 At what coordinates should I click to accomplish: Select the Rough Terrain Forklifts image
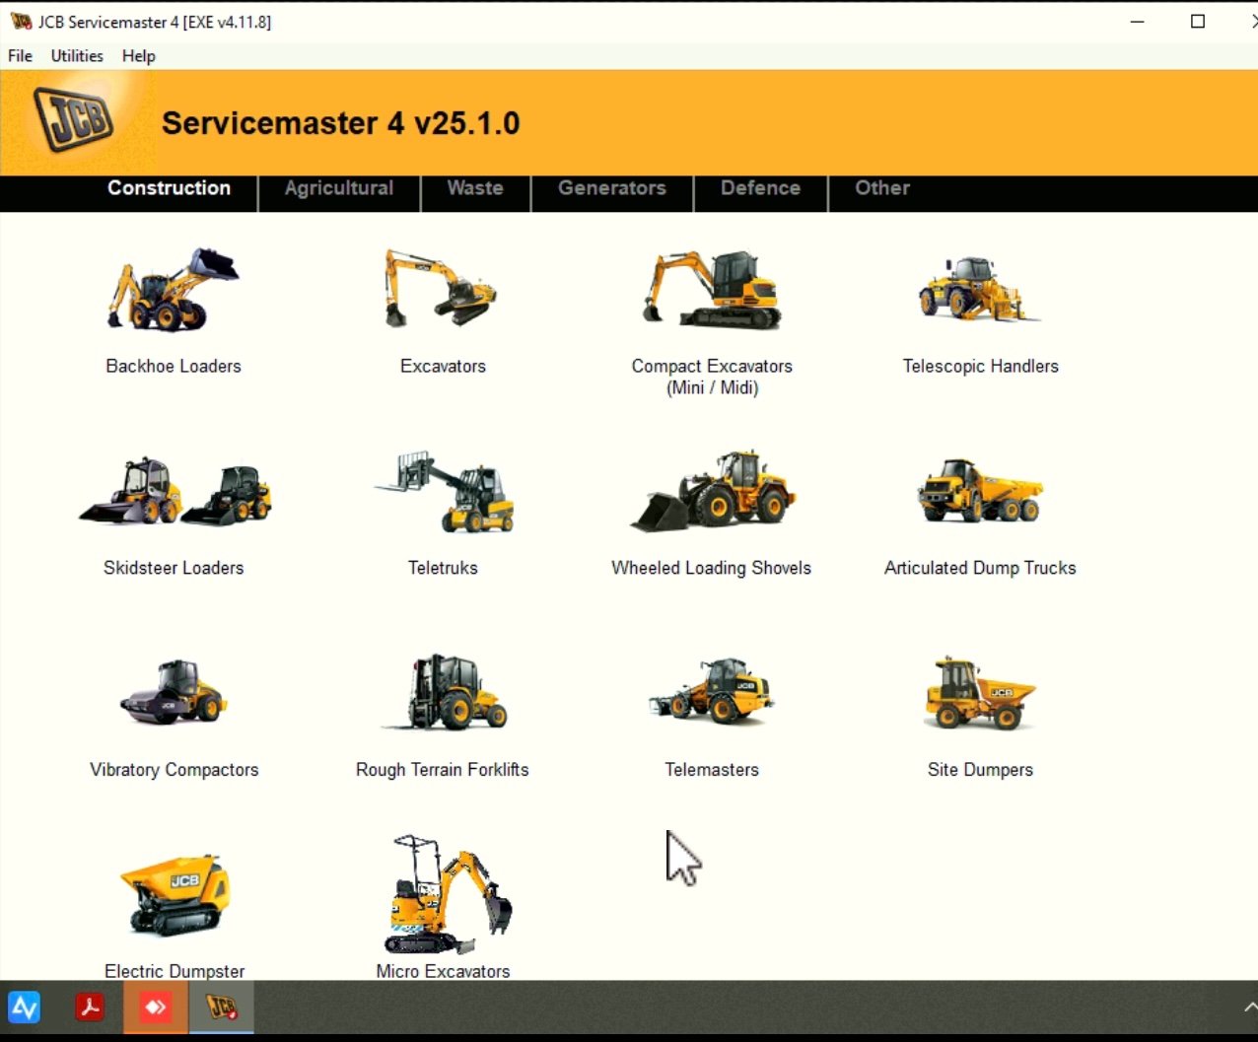444,692
